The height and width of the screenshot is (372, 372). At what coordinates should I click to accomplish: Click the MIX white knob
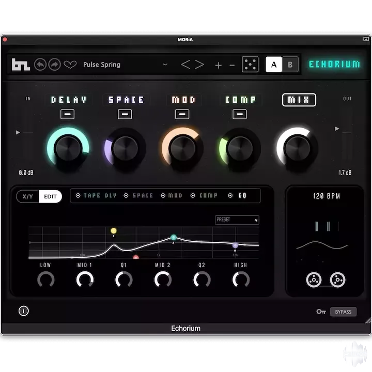[x=297, y=148]
